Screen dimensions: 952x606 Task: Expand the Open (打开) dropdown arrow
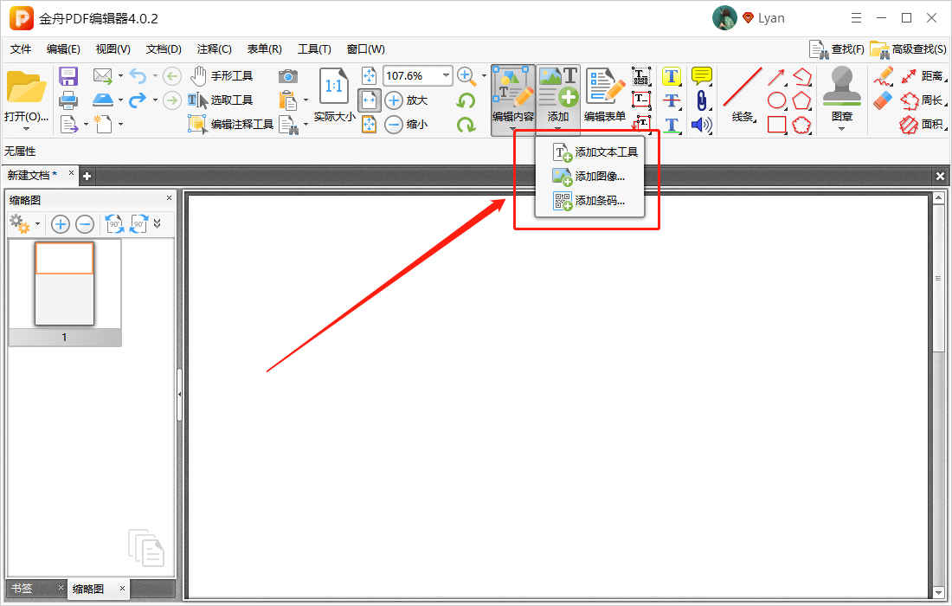26,129
